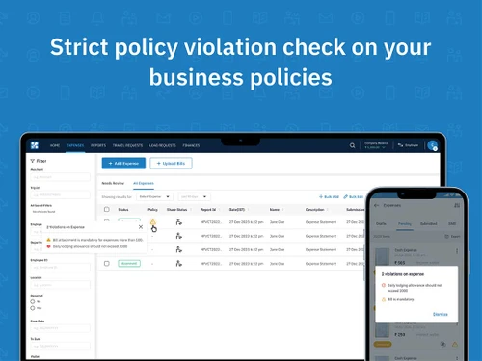Click the From Date filter input field
Image resolution: width=482 pixels, height=361 pixels.
(60, 328)
